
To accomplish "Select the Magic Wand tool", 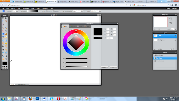I will pyautogui.click(x=3, y=24).
